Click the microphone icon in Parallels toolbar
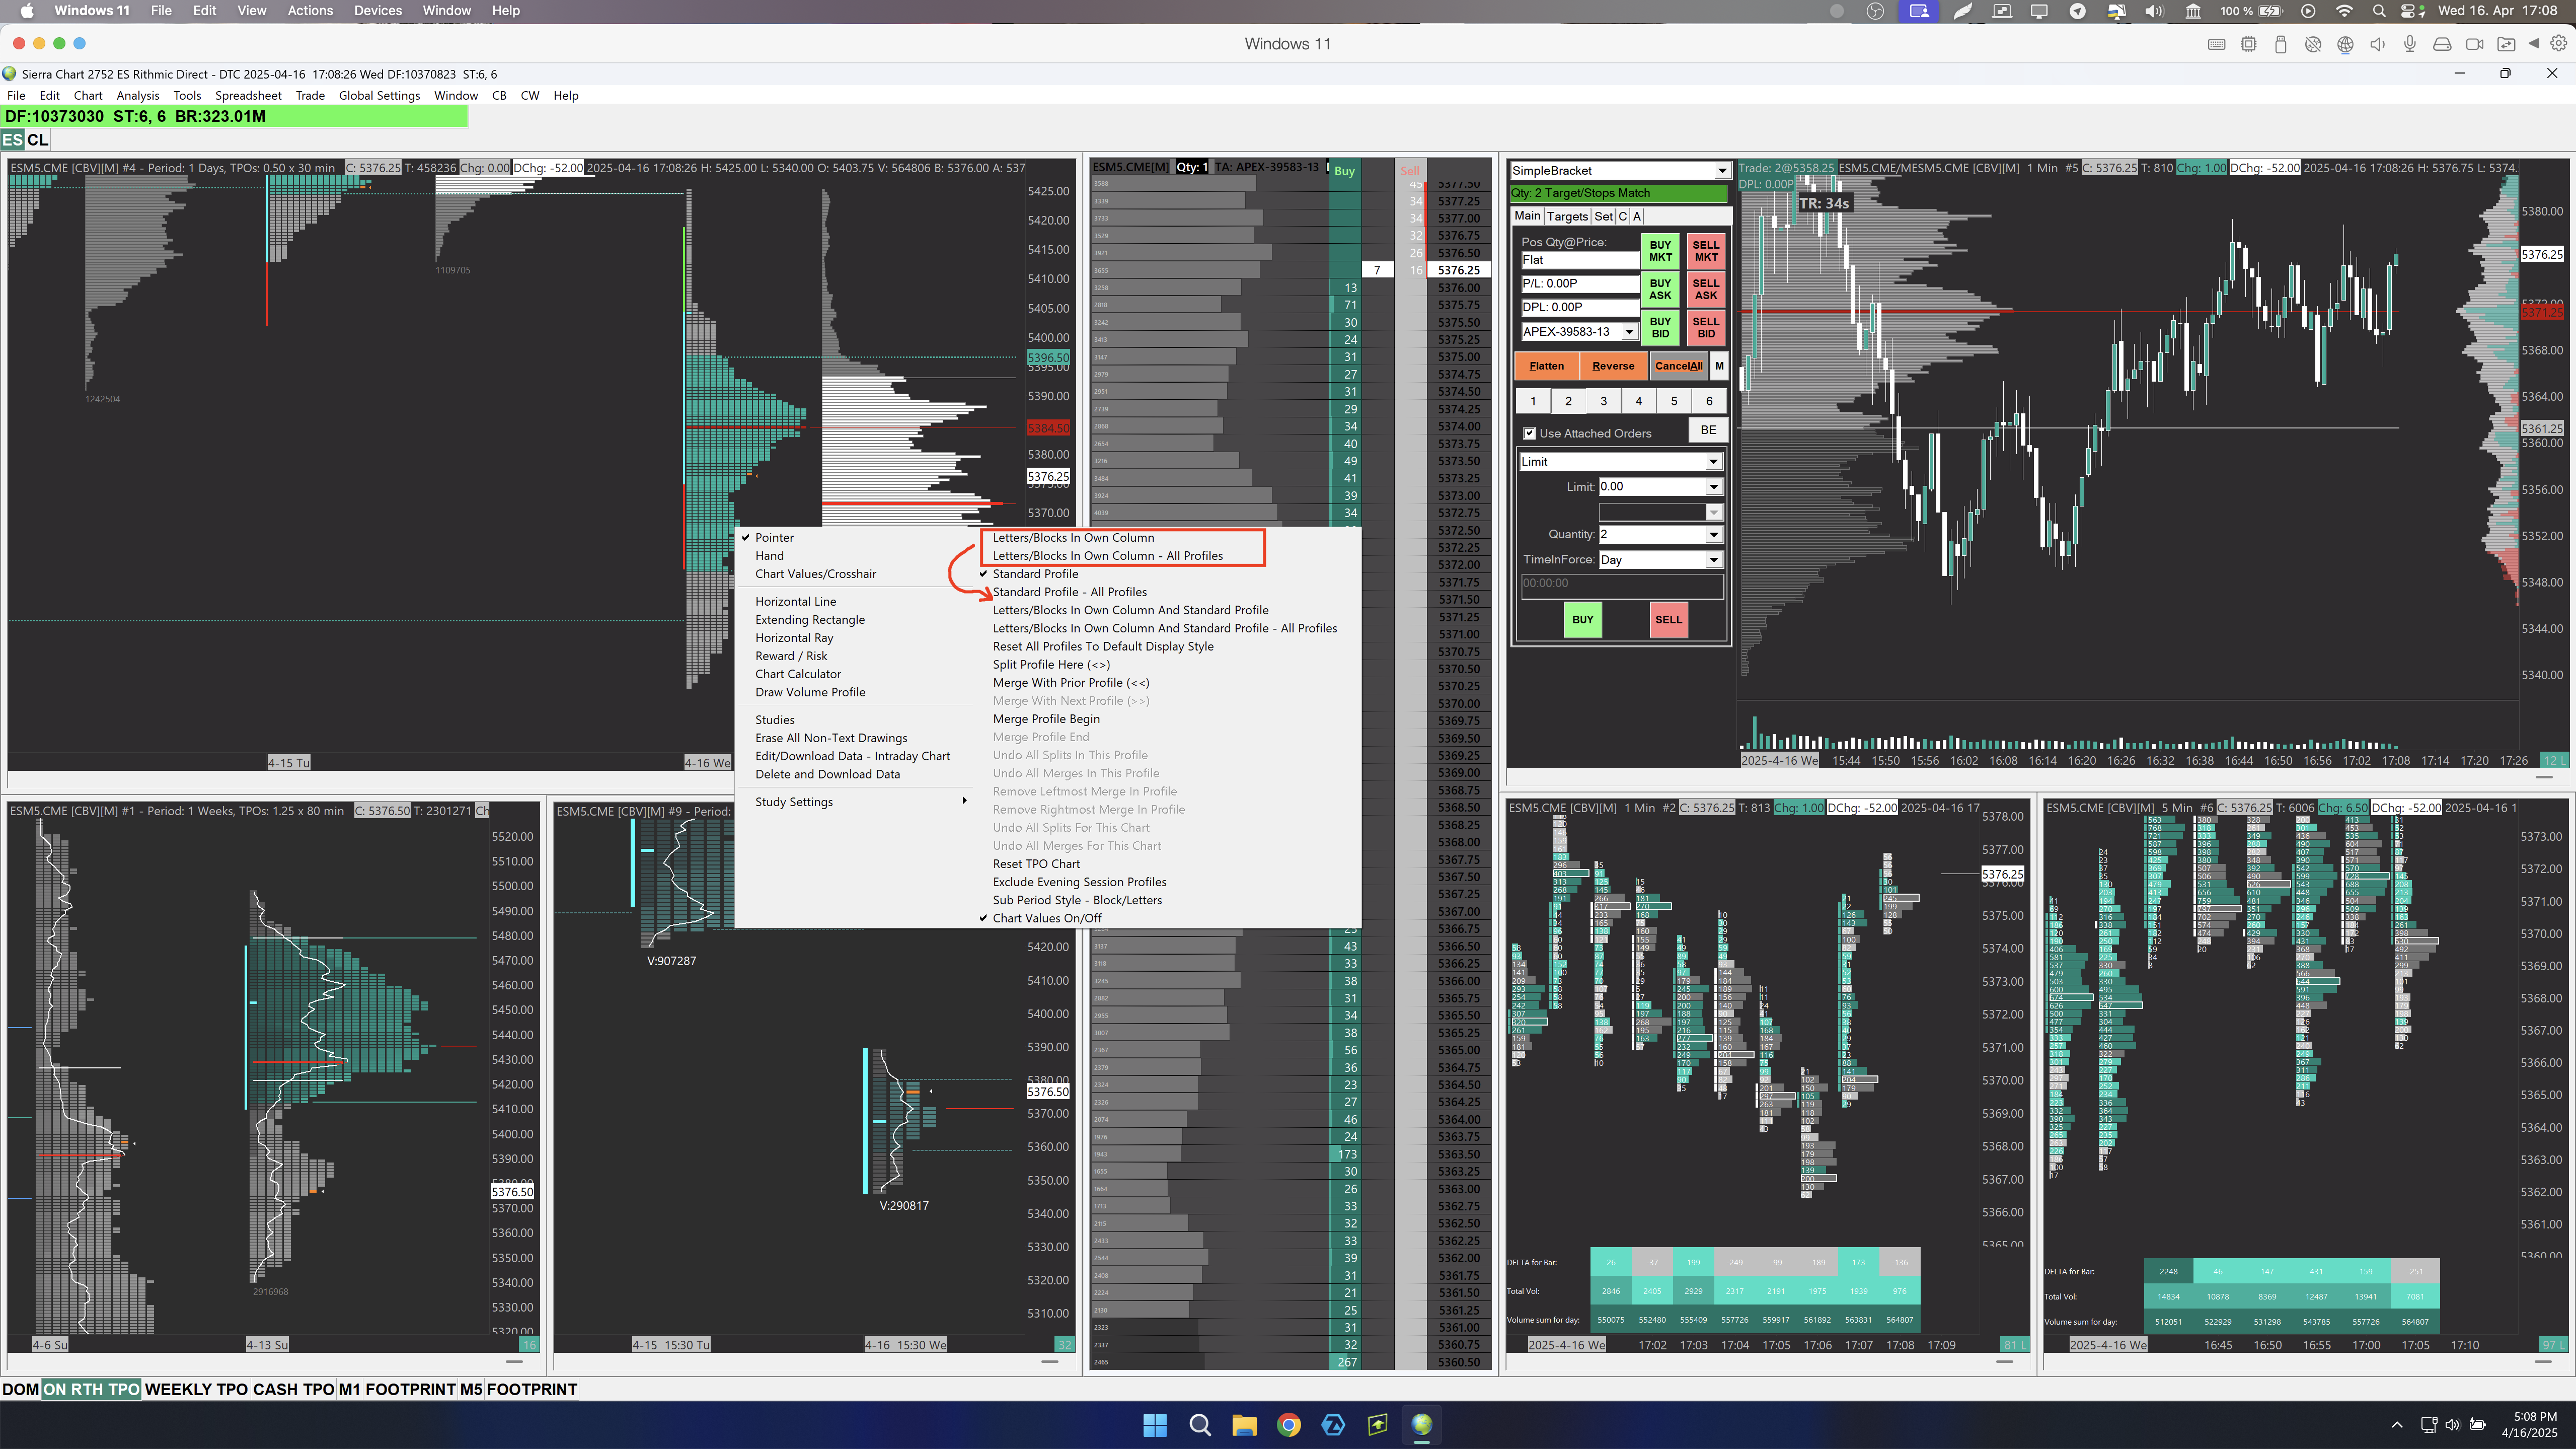The height and width of the screenshot is (1449, 2576). point(2410,44)
